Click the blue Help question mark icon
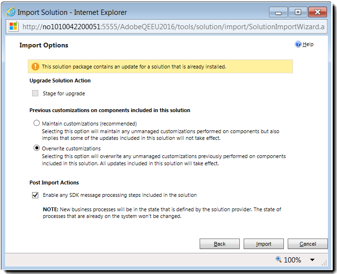Viewport: 337px width, 274px height. (x=298, y=44)
